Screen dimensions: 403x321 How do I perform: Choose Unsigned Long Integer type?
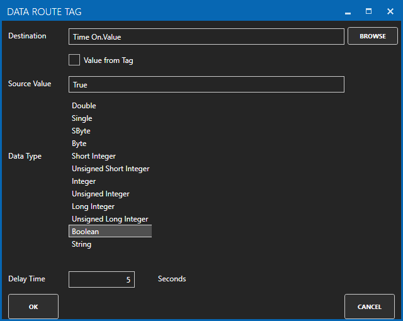110,219
